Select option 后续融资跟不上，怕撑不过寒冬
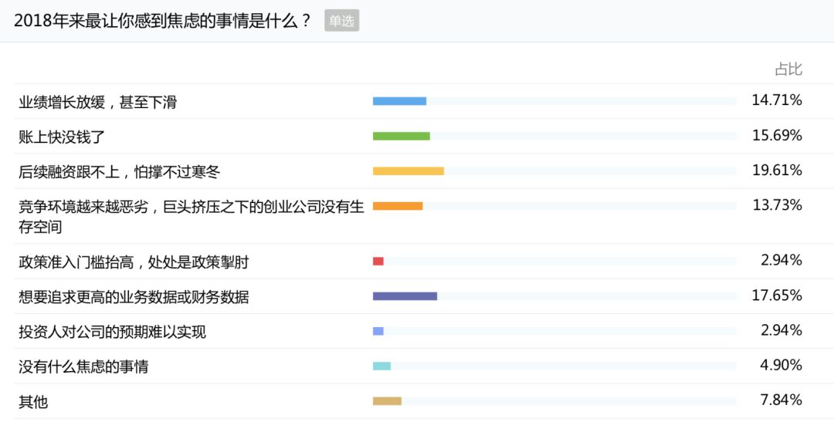The height and width of the screenshot is (422, 834). pyautogui.click(x=119, y=172)
